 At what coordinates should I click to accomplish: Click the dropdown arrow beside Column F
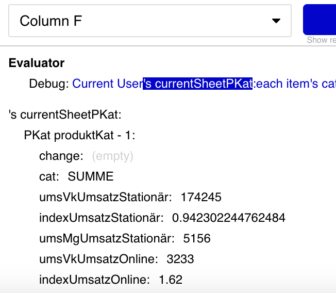pyautogui.click(x=276, y=21)
